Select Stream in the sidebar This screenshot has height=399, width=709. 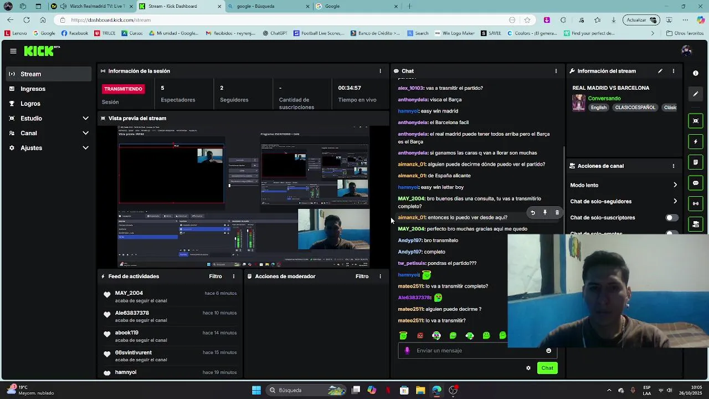(x=50, y=74)
